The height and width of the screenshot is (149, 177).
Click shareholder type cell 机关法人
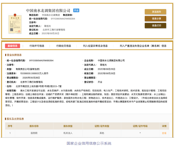(68, 133)
